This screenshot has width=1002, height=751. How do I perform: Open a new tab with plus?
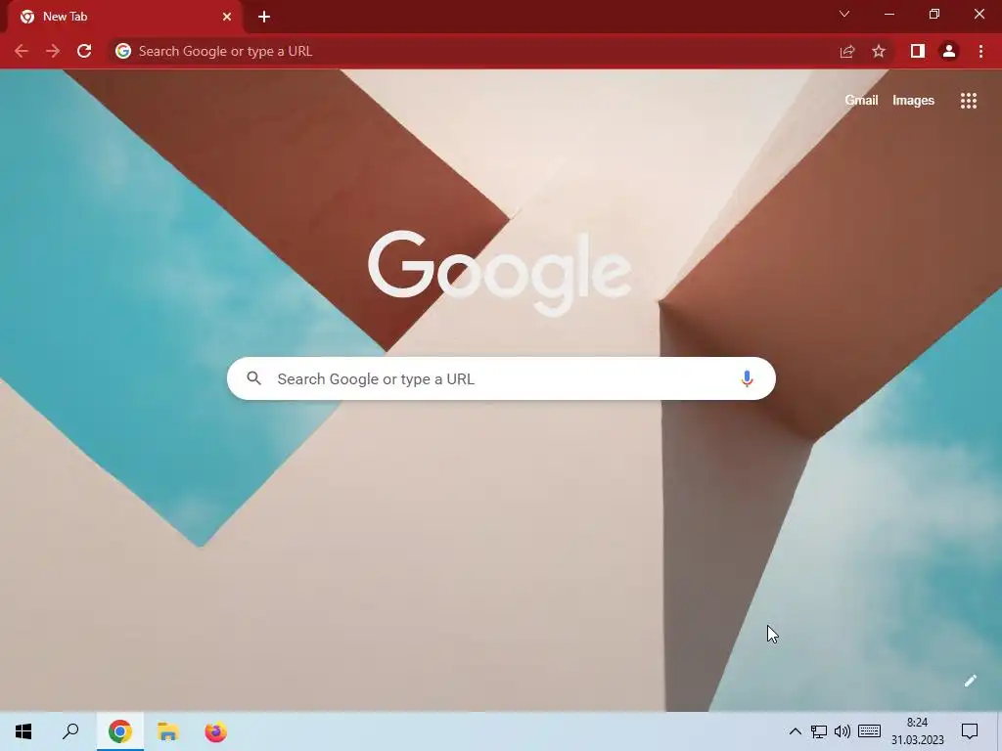[264, 17]
